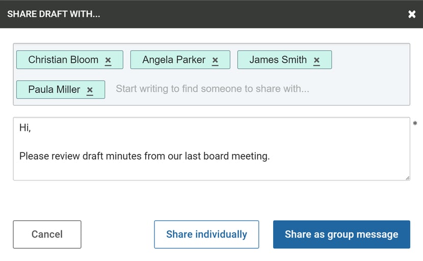Click empty space right of James Smith tag

point(370,60)
